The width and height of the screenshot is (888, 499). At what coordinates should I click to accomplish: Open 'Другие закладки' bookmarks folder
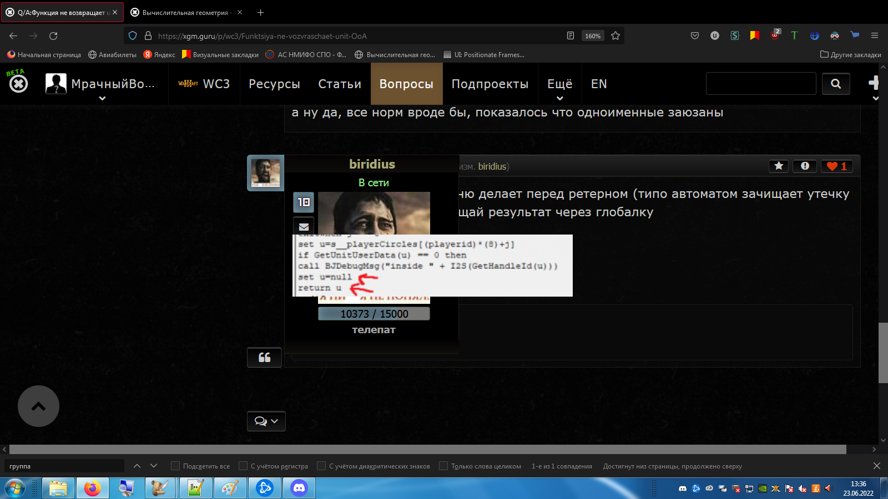click(851, 55)
